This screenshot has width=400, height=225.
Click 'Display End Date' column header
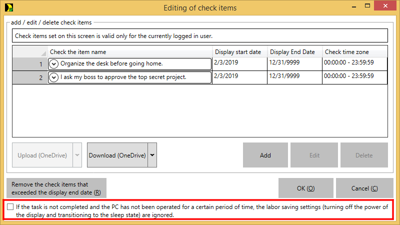pos(294,52)
